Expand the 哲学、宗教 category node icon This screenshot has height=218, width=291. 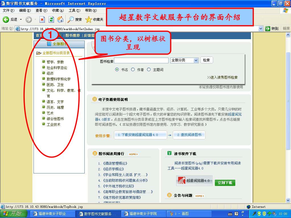[43, 62]
